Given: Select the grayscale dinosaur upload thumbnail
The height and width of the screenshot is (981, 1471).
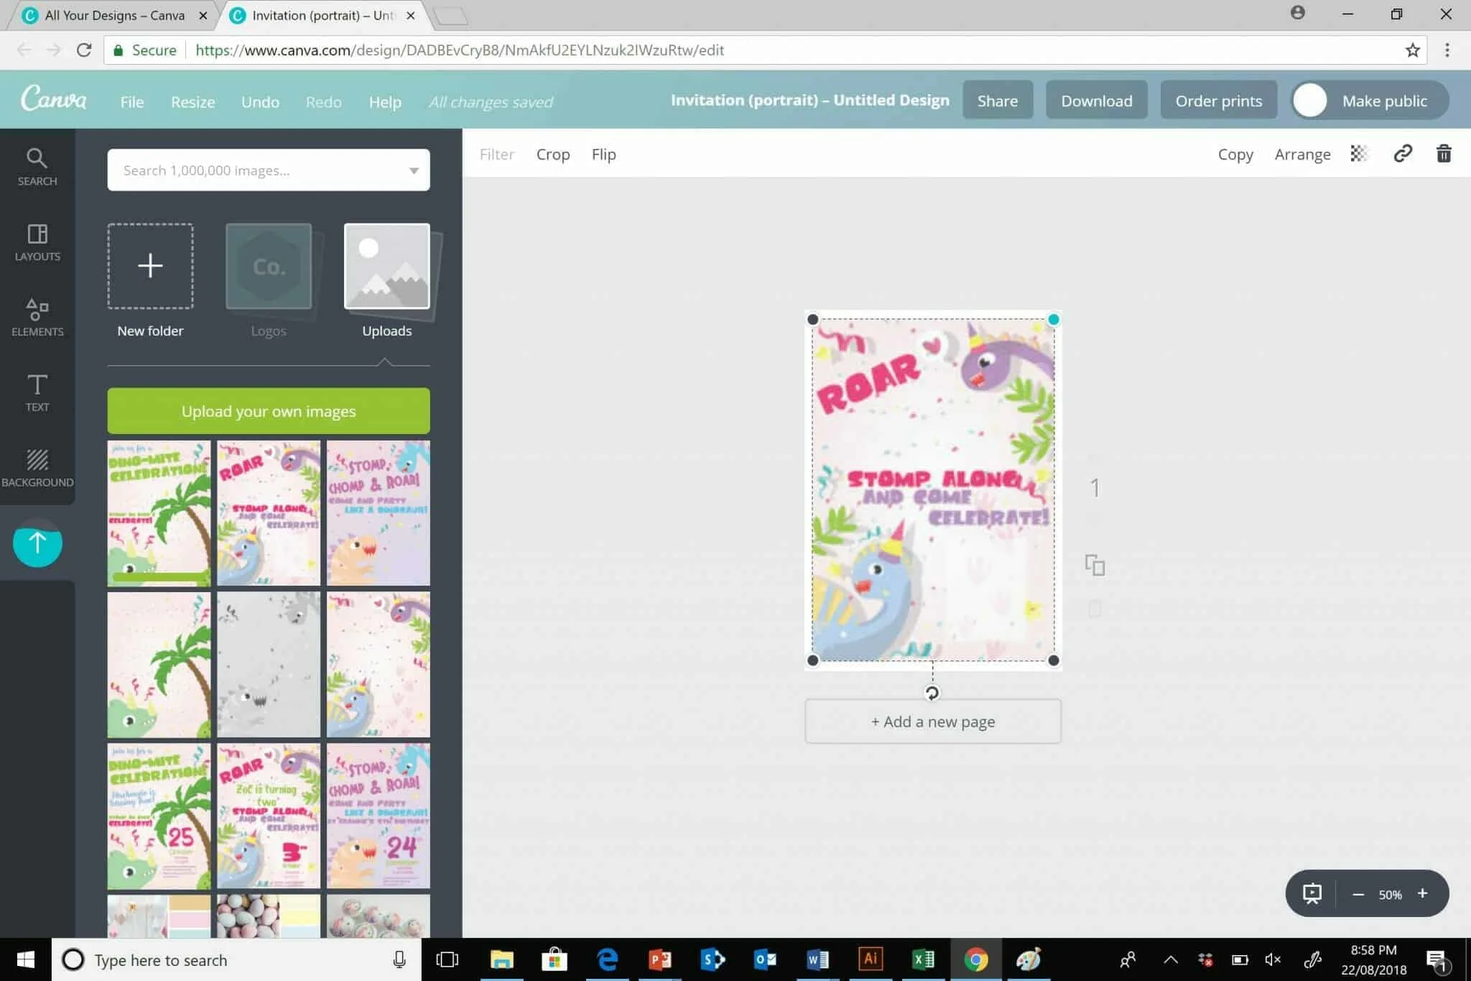Looking at the screenshot, I should [x=269, y=665].
